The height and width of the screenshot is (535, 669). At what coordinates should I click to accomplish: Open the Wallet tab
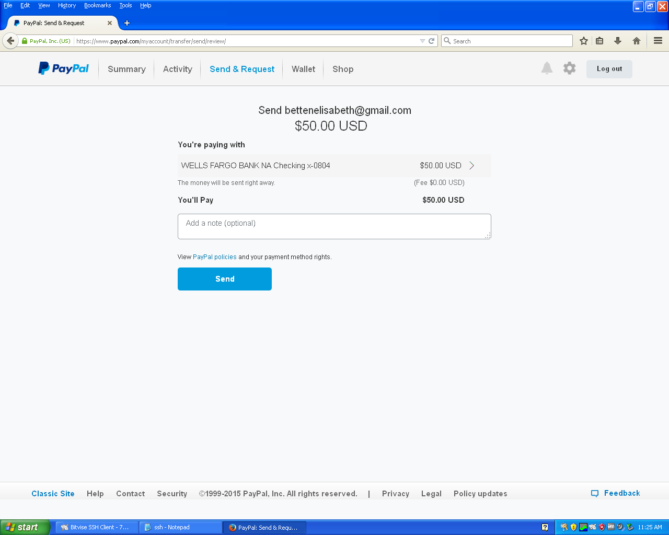[303, 69]
